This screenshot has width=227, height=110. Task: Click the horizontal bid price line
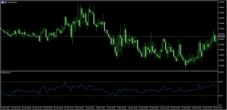(109, 36)
